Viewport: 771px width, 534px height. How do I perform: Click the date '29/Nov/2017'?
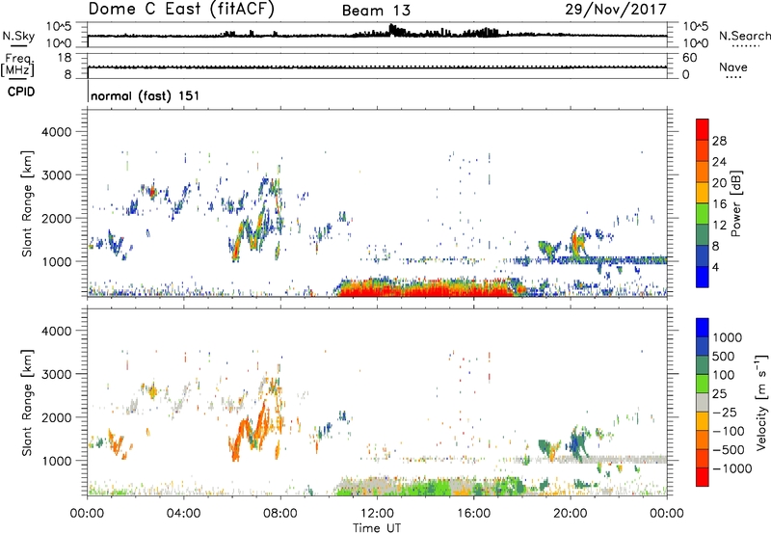point(616,10)
